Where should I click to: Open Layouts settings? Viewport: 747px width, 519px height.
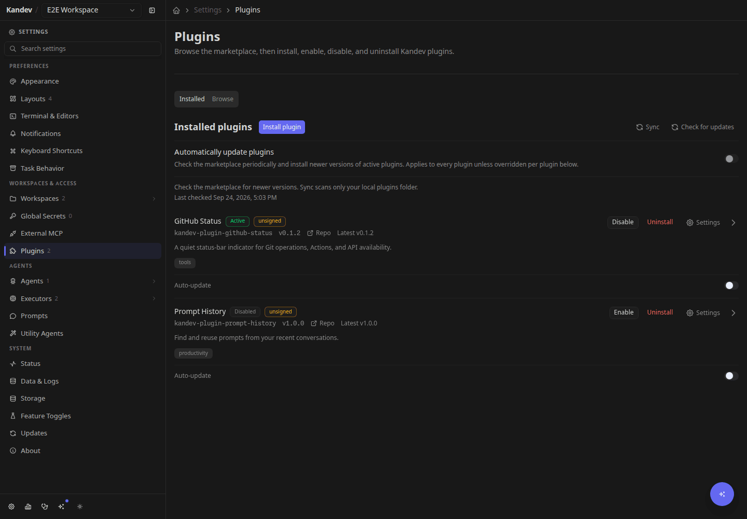point(83,99)
